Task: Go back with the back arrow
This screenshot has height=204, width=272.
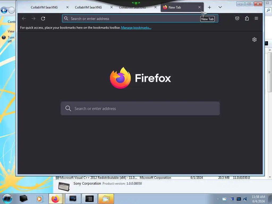Action: (24, 19)
